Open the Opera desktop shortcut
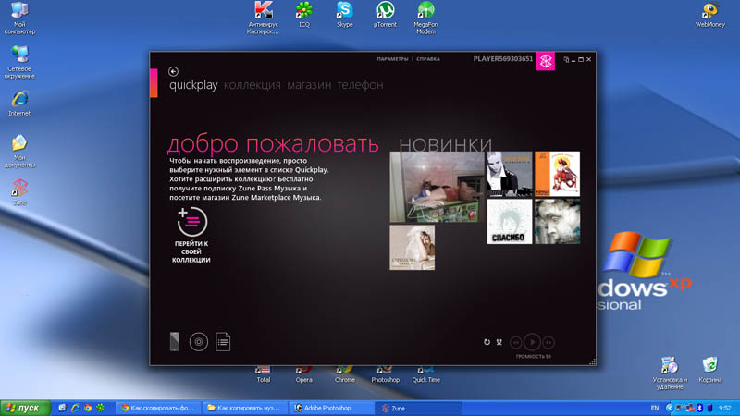 304,375
